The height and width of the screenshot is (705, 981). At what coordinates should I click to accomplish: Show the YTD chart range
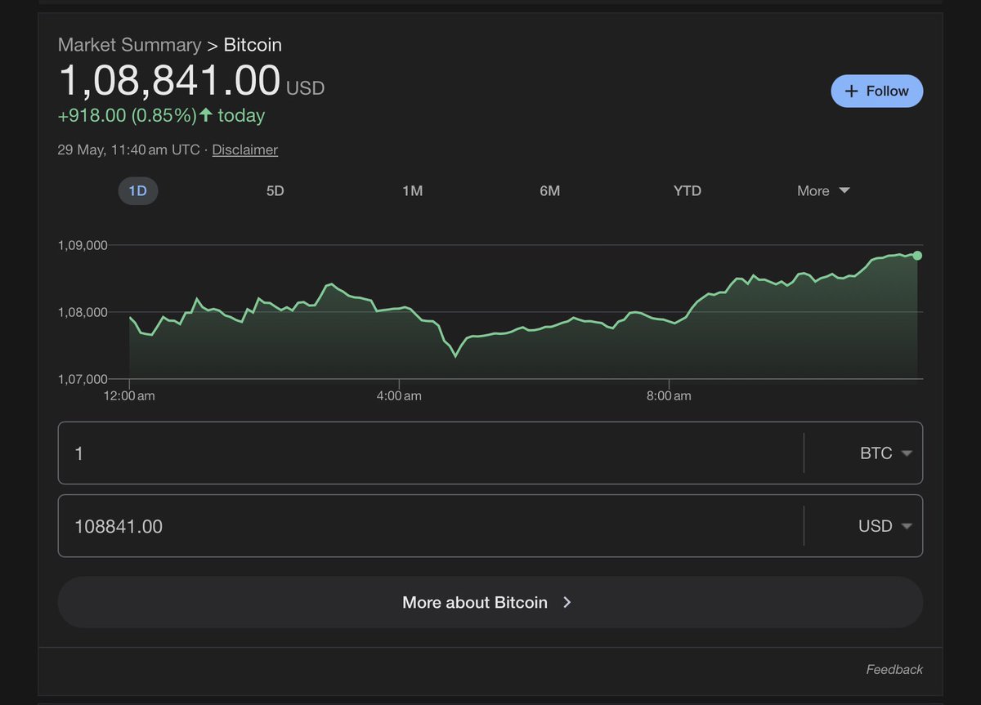(x=687, y=191)
